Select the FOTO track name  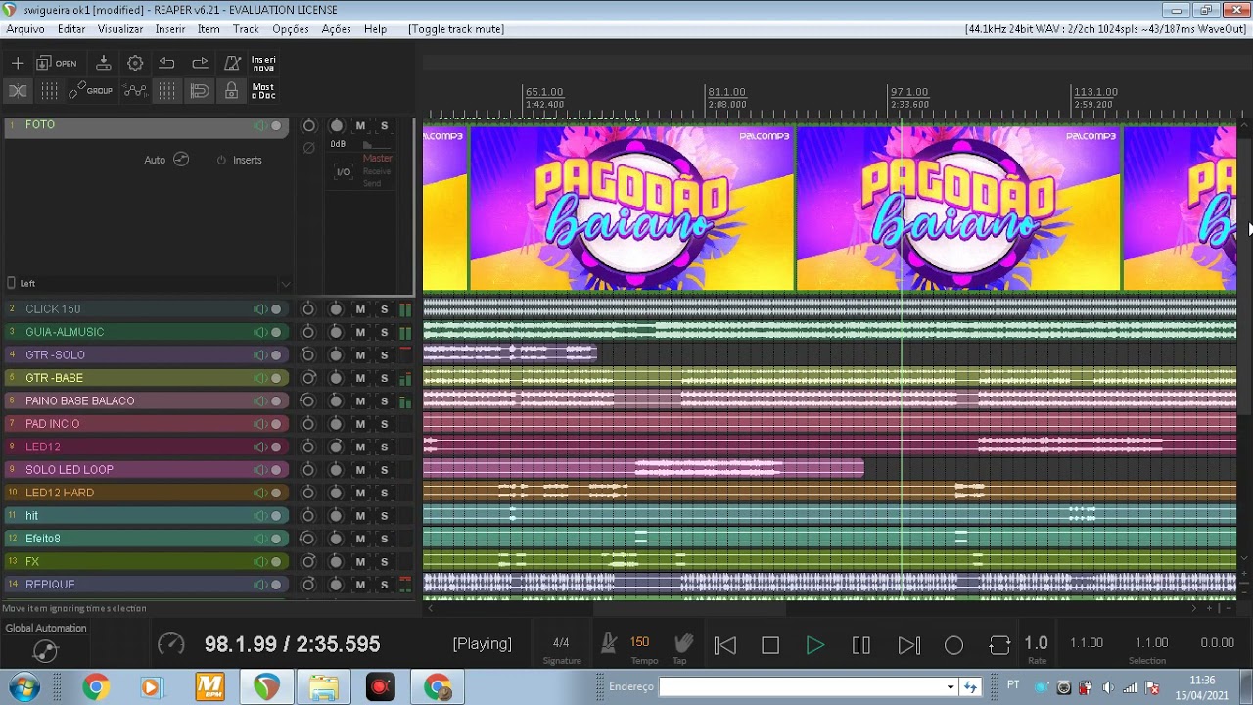[x=40, y=125]
